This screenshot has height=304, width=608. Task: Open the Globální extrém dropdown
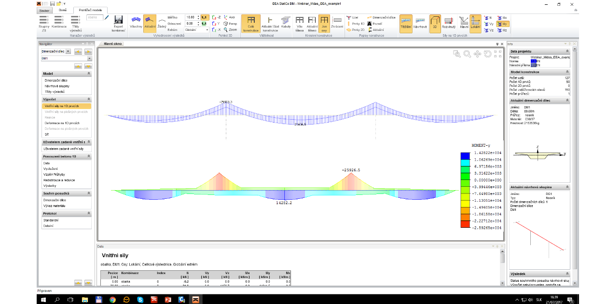pyautogui.click(x=197, y=29)
